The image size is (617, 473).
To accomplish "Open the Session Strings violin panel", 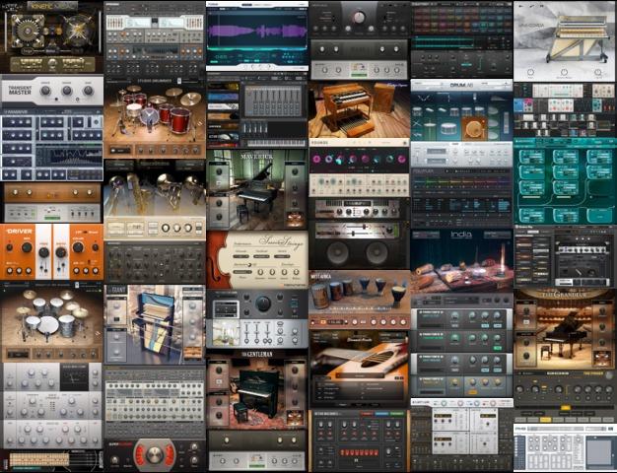I will pos(257,260).
